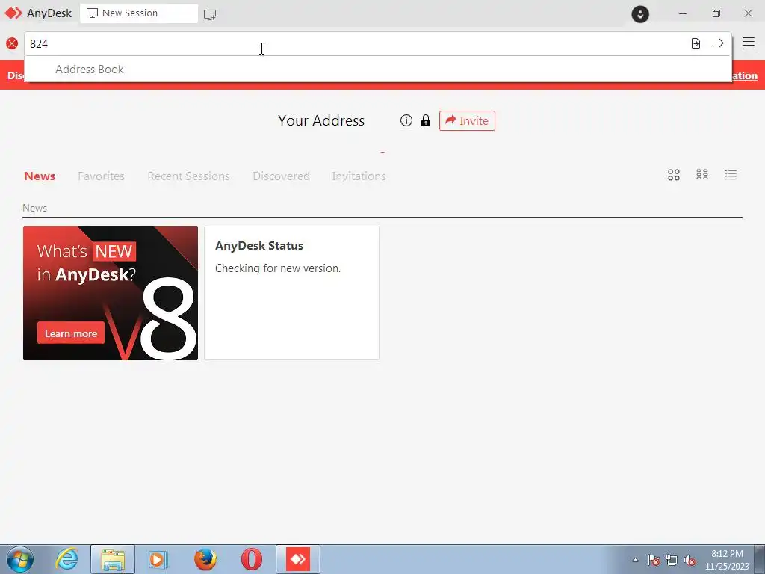765x574 pixels.
Task: Click the muted volume tray icon
Action: 690,560
